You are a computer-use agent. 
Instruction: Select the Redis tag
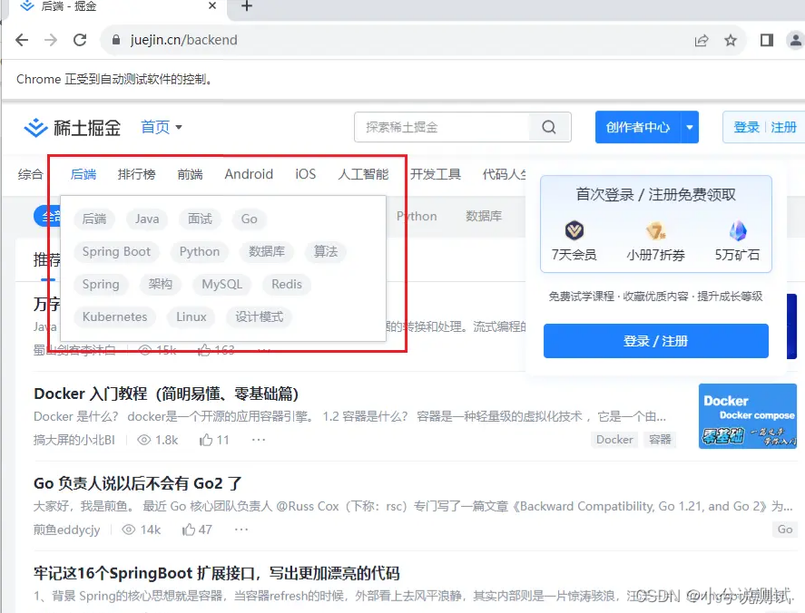tap(287, 284)
